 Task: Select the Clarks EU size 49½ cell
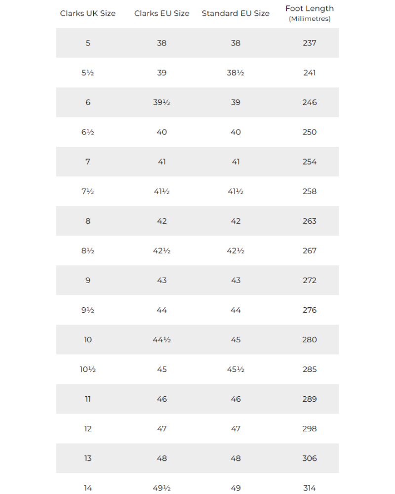point(161,488)
